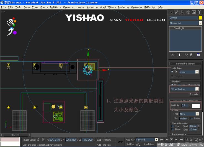Open the Motion command panel tab
Image resolution: width=204 pixels, height=147 pixels.
[188, 12]
